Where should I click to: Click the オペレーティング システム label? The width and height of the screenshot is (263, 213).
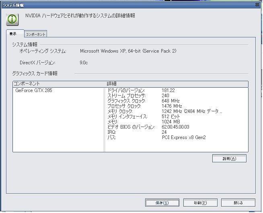[43, 51]
